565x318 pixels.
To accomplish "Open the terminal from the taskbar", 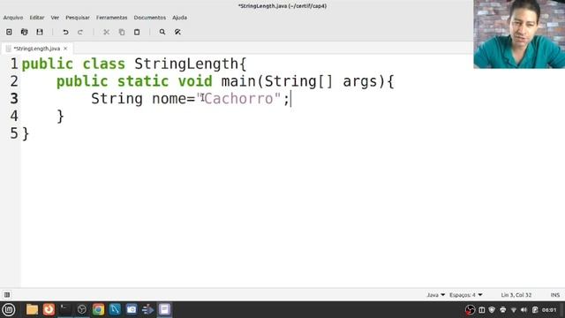I will click(65, 309).
